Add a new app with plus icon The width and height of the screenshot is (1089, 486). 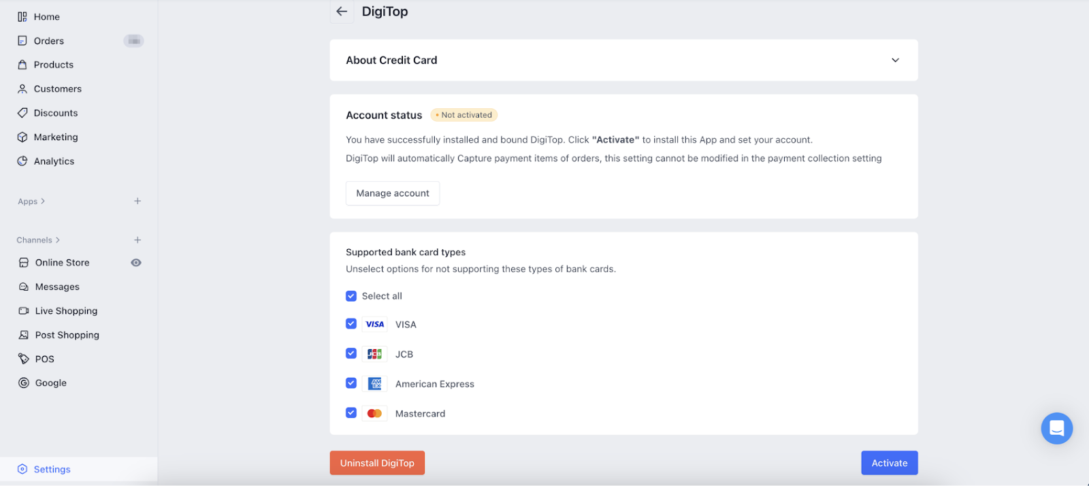coord(137,201)
